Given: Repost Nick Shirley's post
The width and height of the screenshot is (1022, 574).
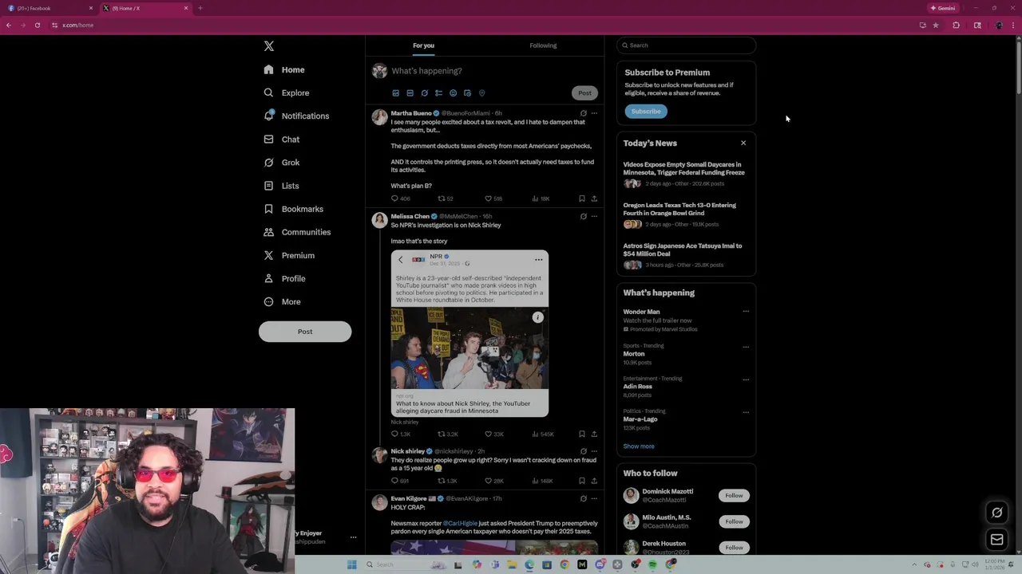Looking at the screenshot, I should click(447, 481).
